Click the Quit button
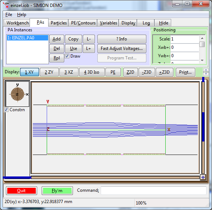The width and height of the screenshot is (212, 210). click(22, 191)
